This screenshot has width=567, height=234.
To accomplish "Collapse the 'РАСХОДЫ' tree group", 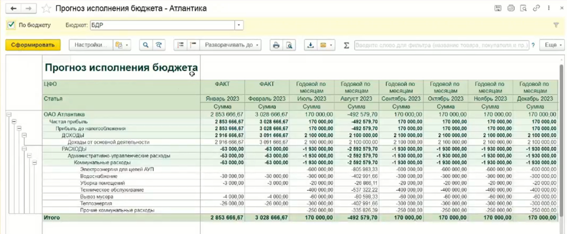I will coord(23,149).
